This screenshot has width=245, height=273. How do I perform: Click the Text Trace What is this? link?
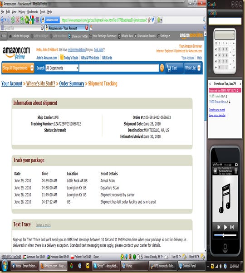[x=43, y=225]
